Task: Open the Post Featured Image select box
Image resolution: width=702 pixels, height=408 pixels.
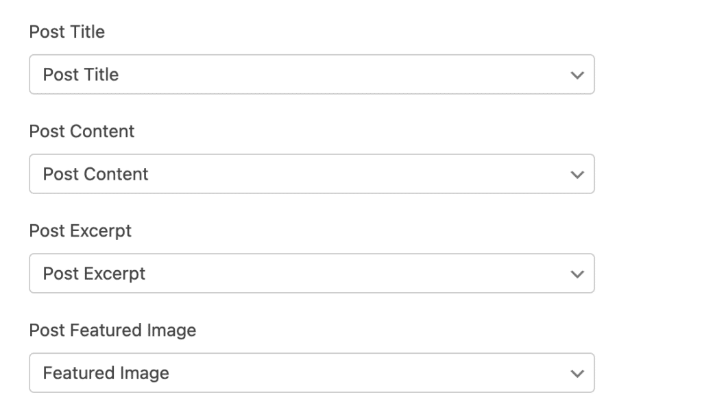Action: coord(311,373)
